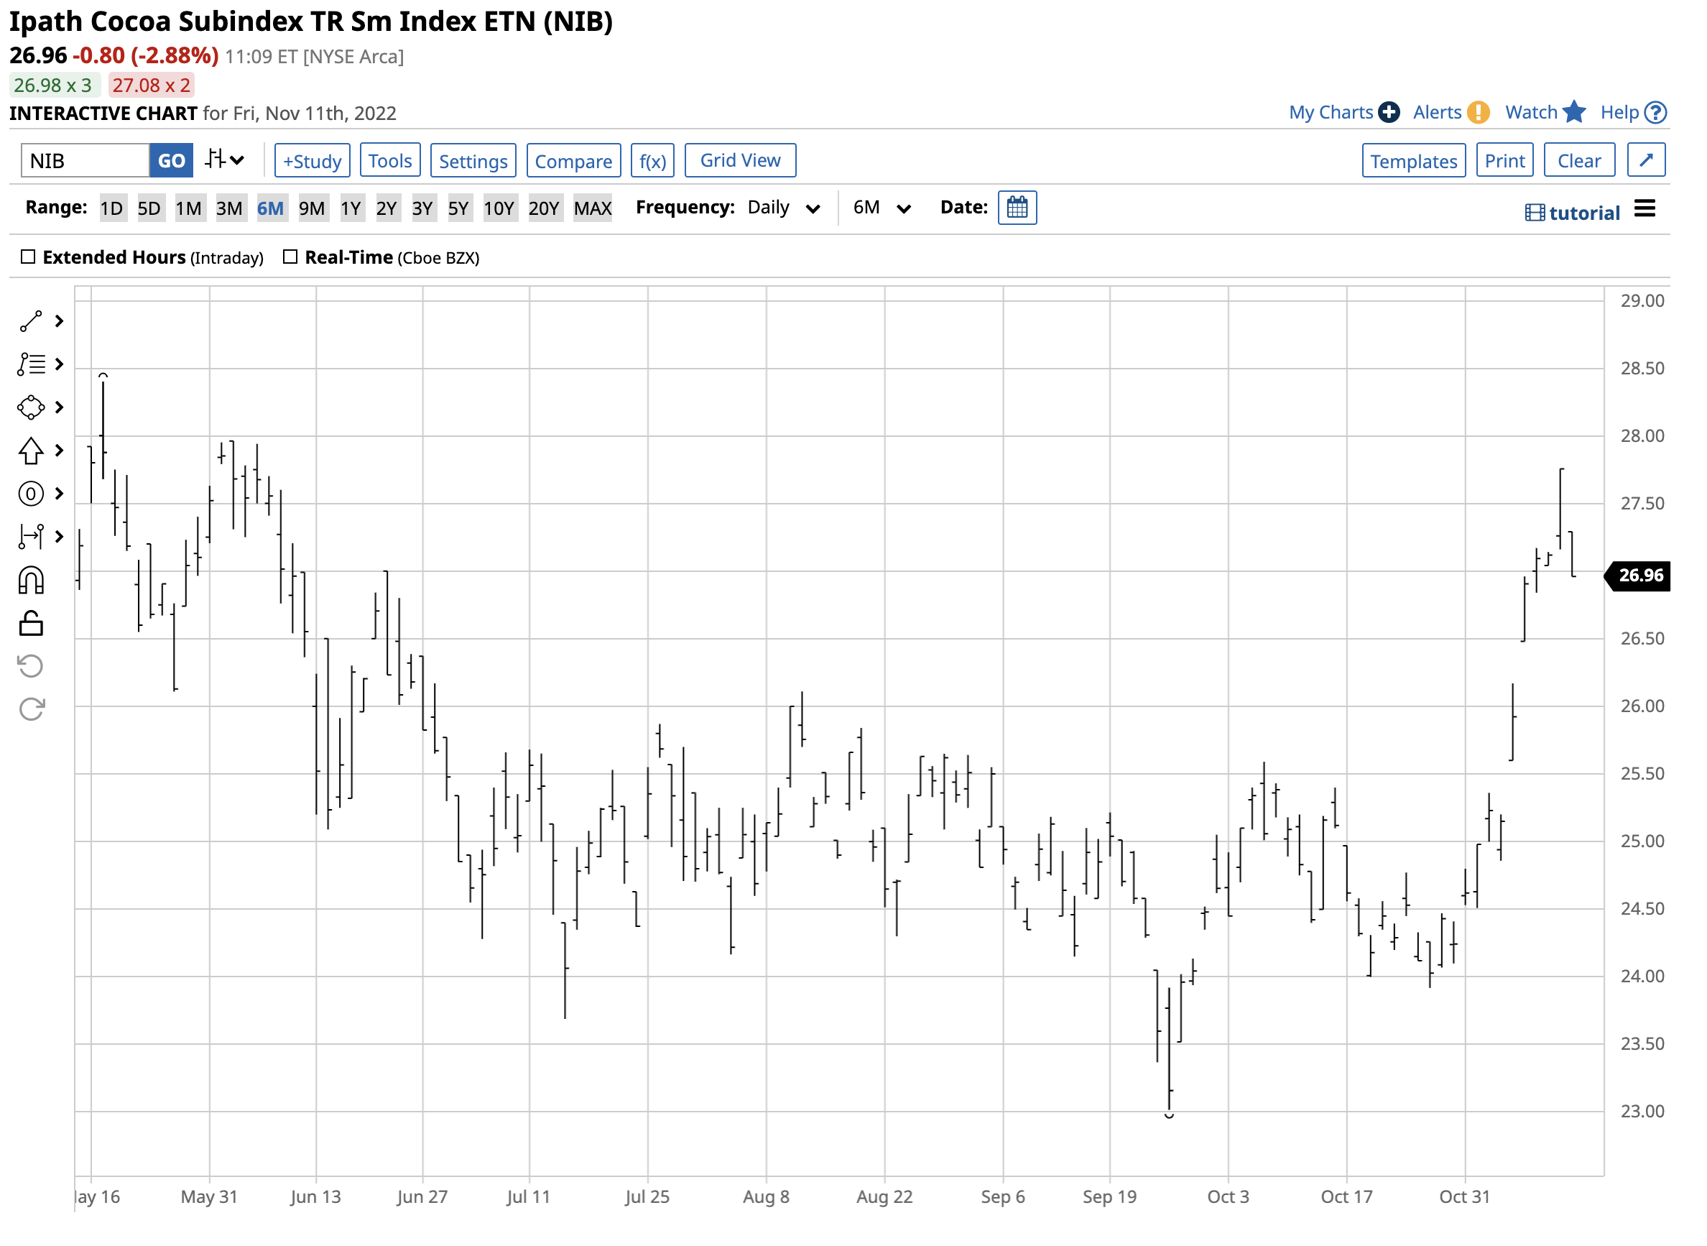
Task: Click the NIB symbol input field
Action: pyautogui.click(x=85, y=161)
